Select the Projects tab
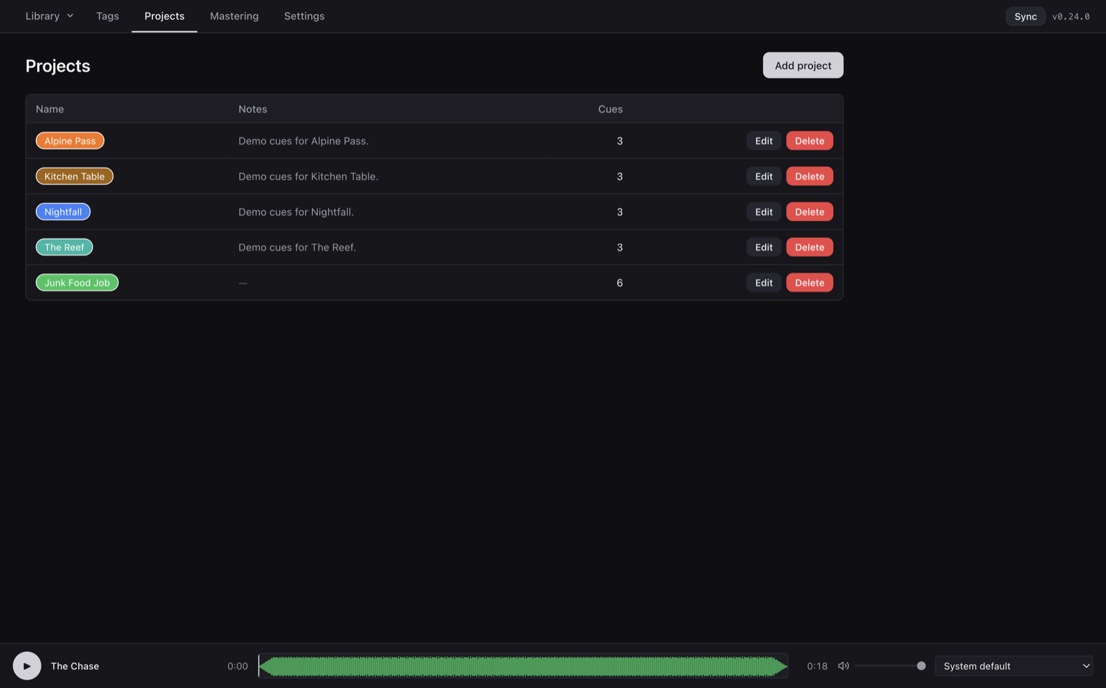The height and width of the screenshot is (688, 1106). 165,16
